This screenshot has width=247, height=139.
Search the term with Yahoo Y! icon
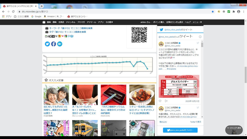pyautogui.click(x=63, y=36)
